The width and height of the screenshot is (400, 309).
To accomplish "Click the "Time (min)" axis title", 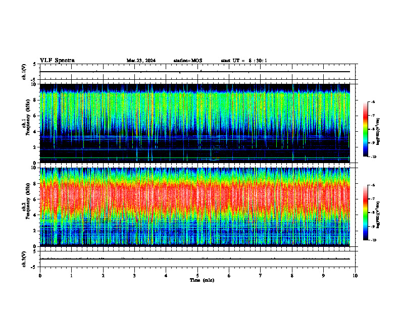I will [x=202, y=280].
